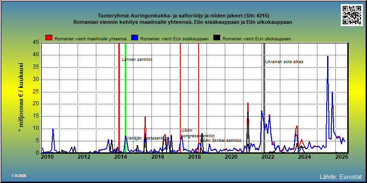Click the black legend swatch for EUn ulkokauppaan
Screen dimensions: 367x183
(217, 38)
